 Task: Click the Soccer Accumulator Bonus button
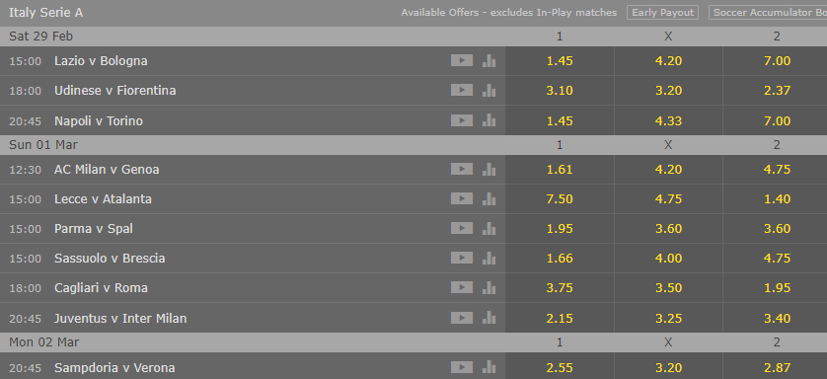[768, 13]
